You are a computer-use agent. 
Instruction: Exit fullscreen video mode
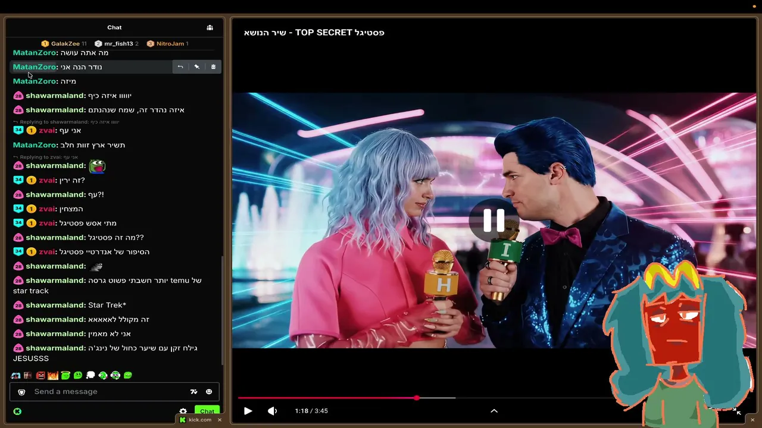coord(736,411)
